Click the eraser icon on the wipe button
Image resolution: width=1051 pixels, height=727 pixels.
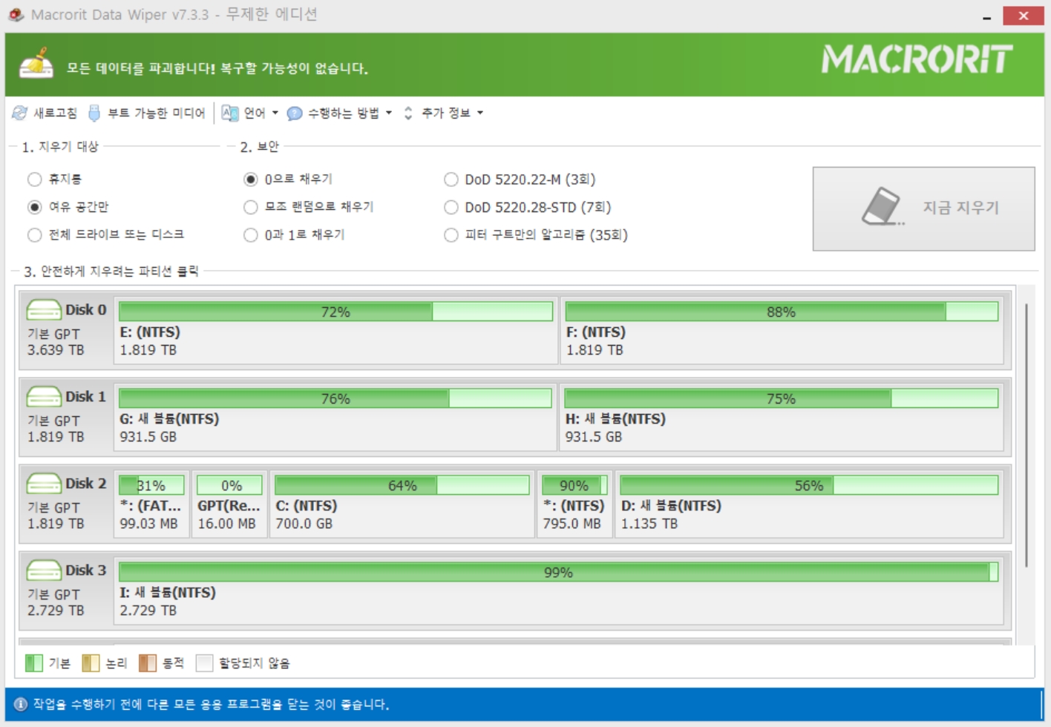pos(882,206)
